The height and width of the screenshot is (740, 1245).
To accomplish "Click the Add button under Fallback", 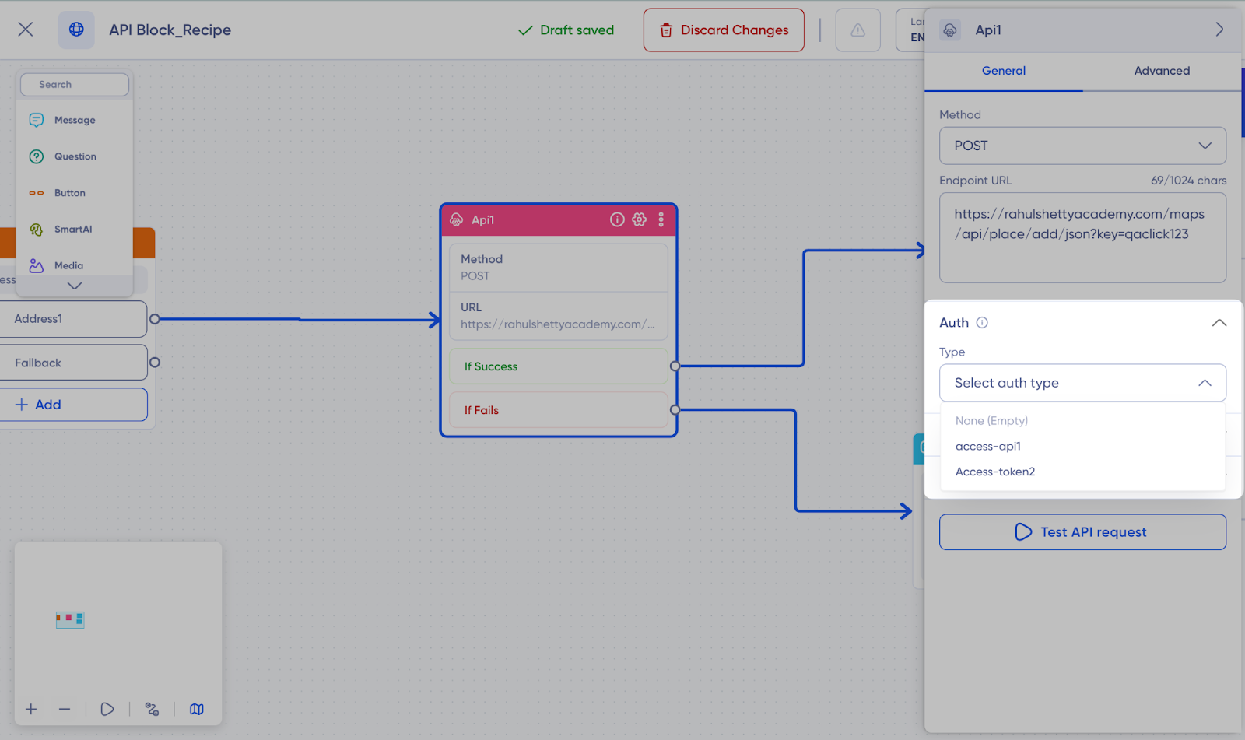I will click(x=73, y=405).
